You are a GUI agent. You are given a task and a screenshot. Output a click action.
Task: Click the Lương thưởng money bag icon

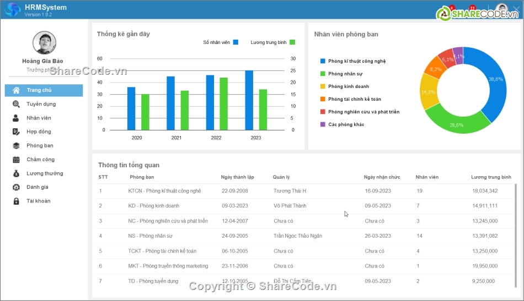16,173
